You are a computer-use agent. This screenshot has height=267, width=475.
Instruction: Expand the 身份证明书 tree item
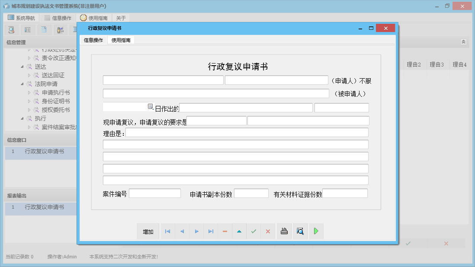pyautogui.click(x=29, y=101)
